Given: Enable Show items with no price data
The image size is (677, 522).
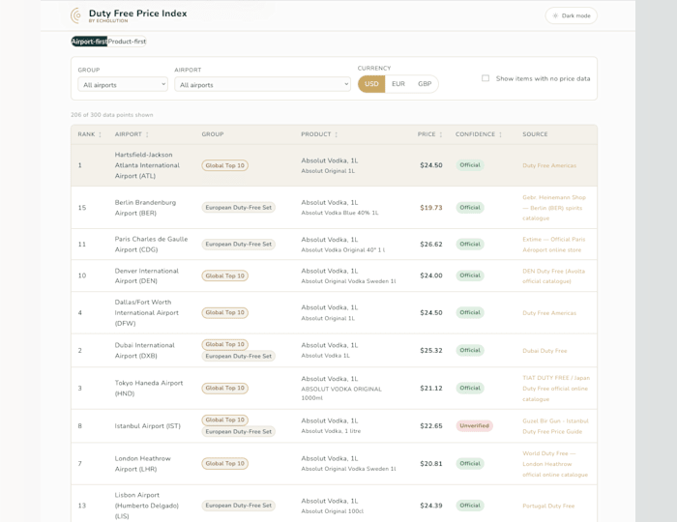Looking at the screenshot, I should [486, 78].
